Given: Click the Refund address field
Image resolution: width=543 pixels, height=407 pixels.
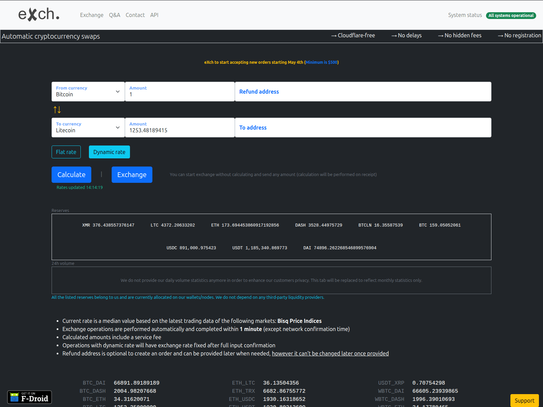Looking at the screenshot, I should point(363,92).
